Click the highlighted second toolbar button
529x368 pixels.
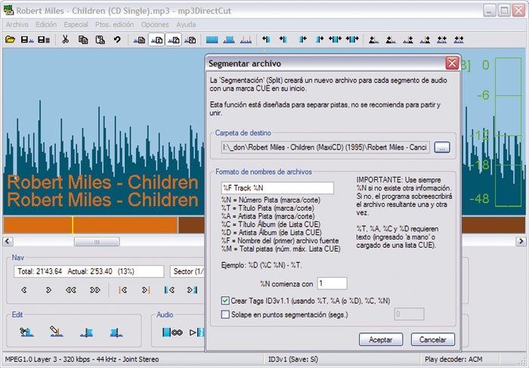[x=173, y=40]
